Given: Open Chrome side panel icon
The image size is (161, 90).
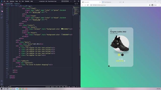Looking at the screenshot, I should coord(150,5).
